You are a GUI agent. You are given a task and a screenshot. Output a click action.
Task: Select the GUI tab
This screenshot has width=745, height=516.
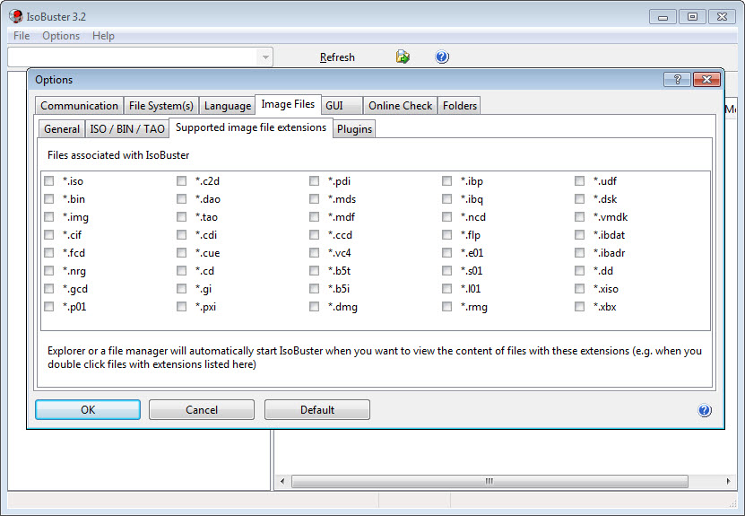[342, 106]
